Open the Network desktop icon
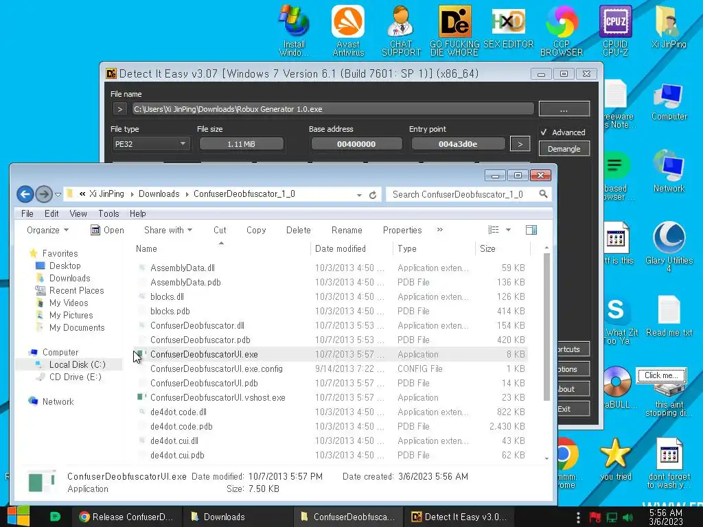Image resolution: width=703 pixels, height=527 pixels. point(669,171)
